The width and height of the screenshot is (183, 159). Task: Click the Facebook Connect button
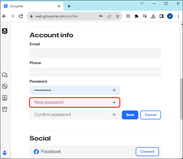(x=147, y=152)
